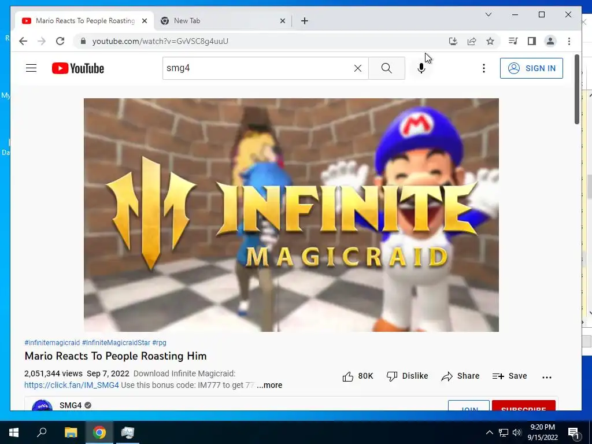Expand the description with ...more
Screen dimensions: 592x444
click(269, 385)
